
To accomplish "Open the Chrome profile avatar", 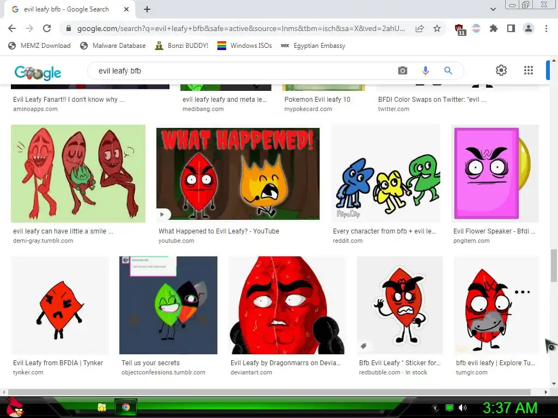I will [x=529, y=28].
